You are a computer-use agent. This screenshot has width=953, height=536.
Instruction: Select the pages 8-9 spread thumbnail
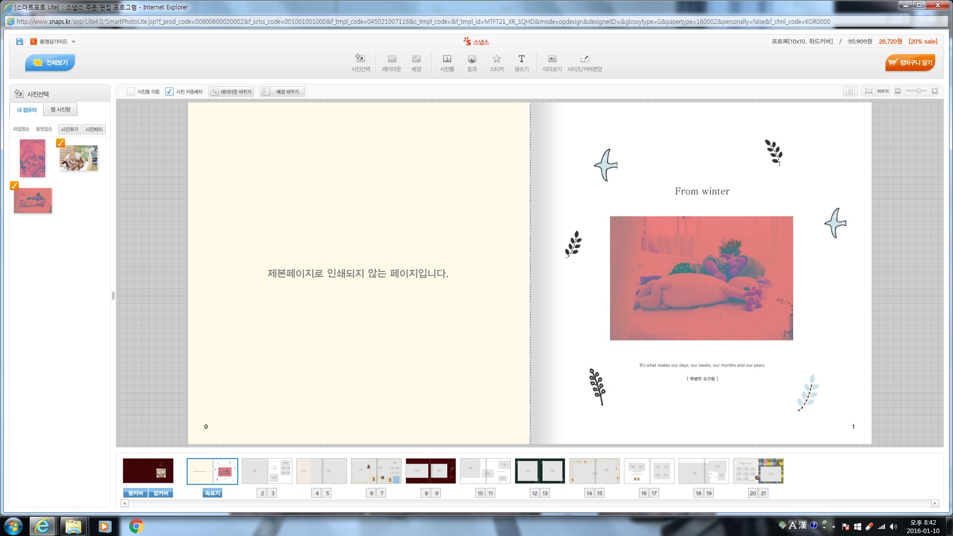431,471
